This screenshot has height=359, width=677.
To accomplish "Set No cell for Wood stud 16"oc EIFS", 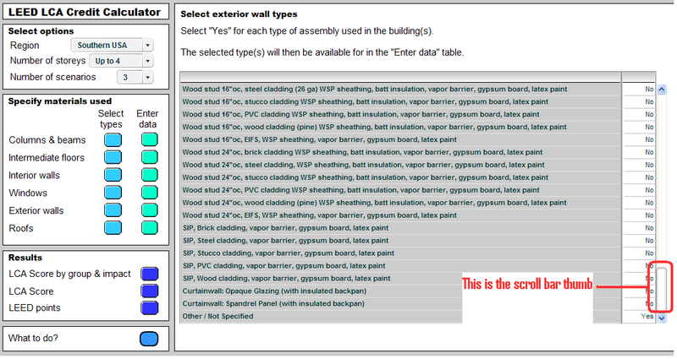I will point(639,139).
